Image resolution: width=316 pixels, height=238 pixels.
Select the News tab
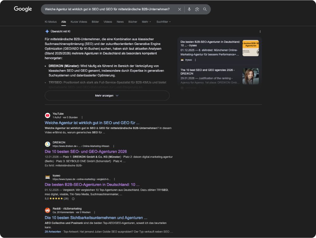click(120, 22)
